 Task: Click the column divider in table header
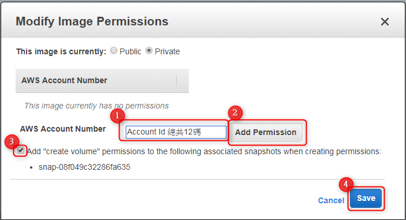177,80
